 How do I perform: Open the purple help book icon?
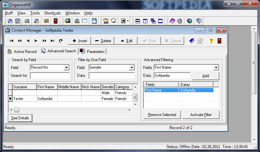click(172, 21)
